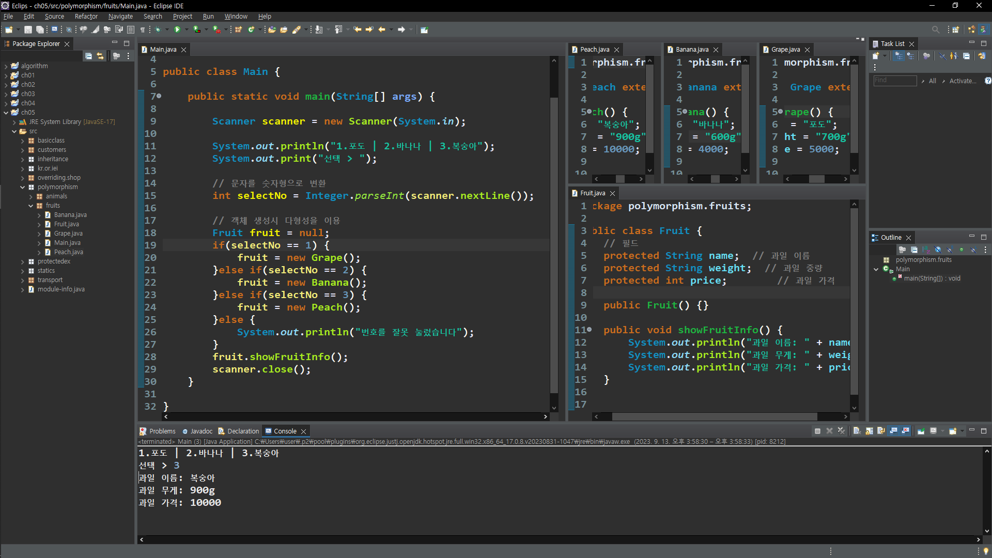Click the Find field in Task List
Image resolution: width=992 pixels, height=558 pixels.
coord(894,81)
